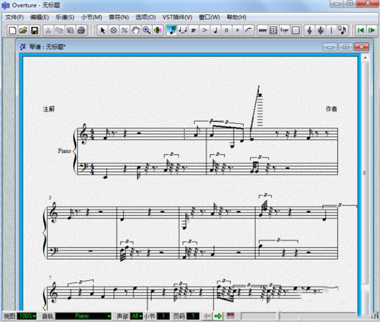Expand the voice All dropdown
The width and height of the screenshot is (380, 322).
point(137,316)
